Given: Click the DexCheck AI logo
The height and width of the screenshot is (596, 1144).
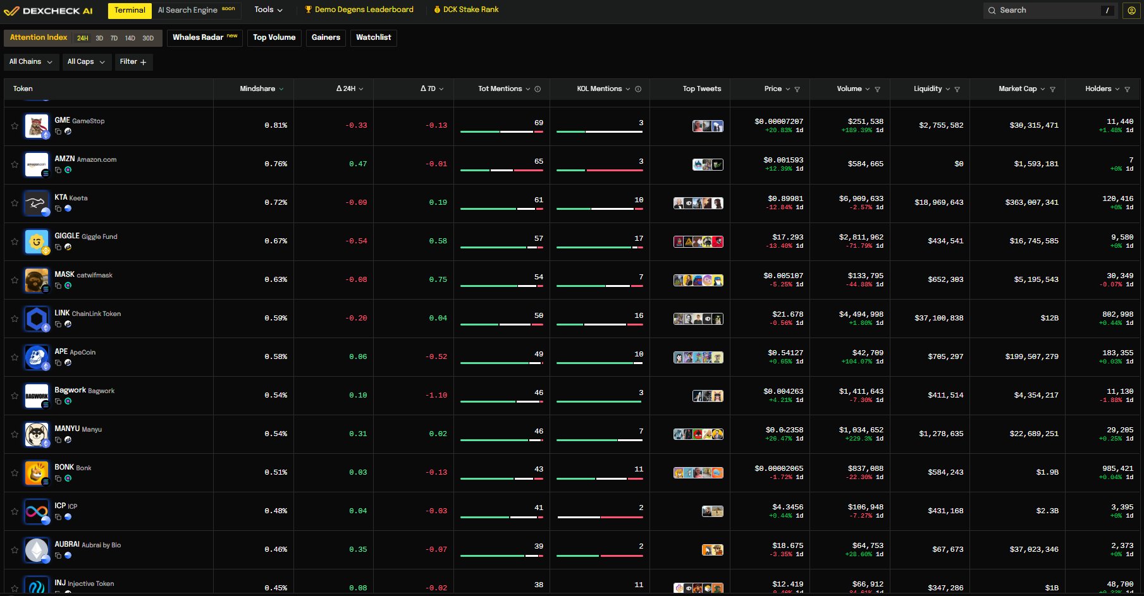Looking at the screenshot, I should (48, 11).
